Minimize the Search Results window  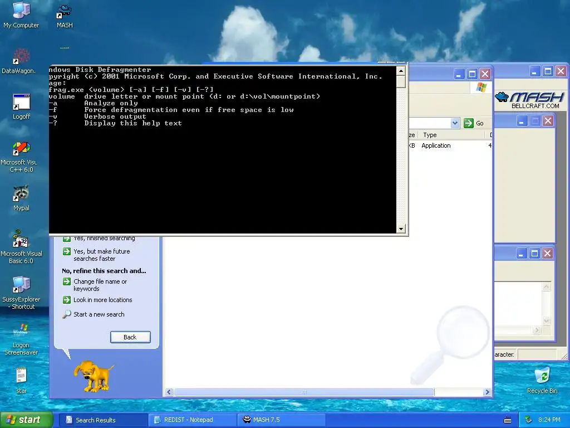459,74
